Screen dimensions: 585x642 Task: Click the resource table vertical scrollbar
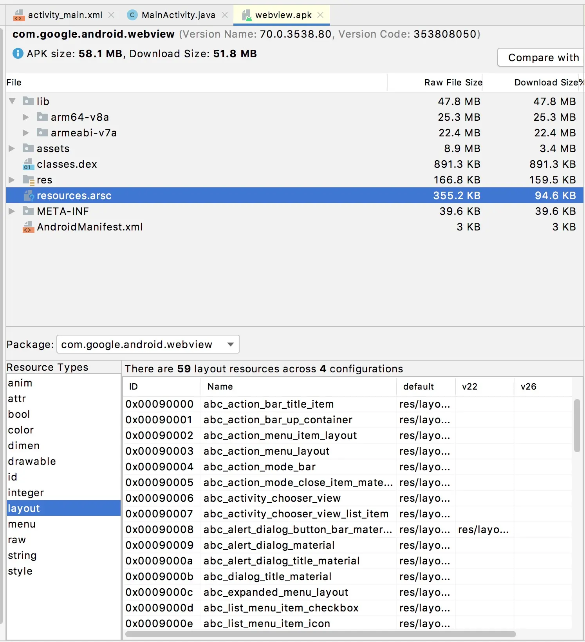tap(577, 426)
